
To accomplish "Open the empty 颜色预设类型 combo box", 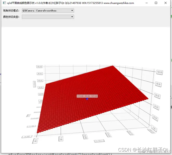I will tap(48, 17).
